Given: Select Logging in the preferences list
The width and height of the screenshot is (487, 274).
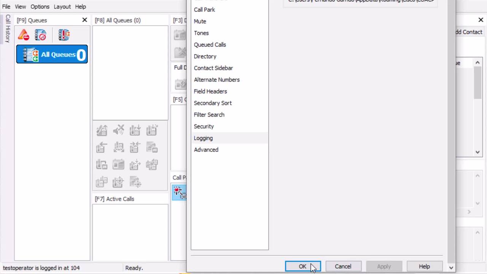Looking at the screenshot, I should pyautogui.click(x=203, y=138).
